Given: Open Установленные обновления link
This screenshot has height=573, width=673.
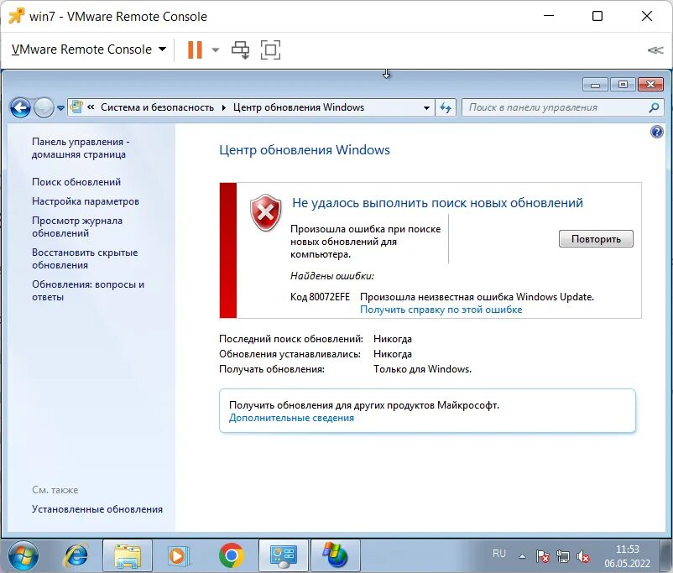Looking at the screenshot, I should [97, 509].
